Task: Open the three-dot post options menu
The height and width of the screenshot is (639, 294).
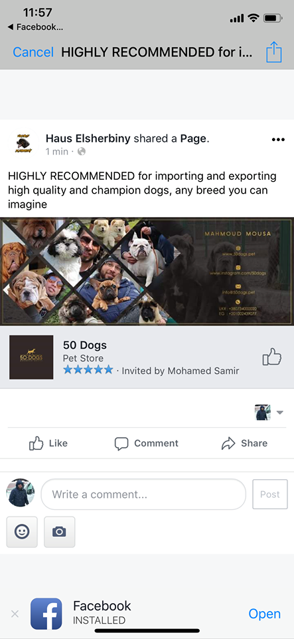Action: point(278,140)
